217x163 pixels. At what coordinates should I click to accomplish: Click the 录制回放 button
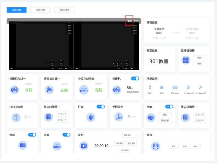click(x=125, y=150)
